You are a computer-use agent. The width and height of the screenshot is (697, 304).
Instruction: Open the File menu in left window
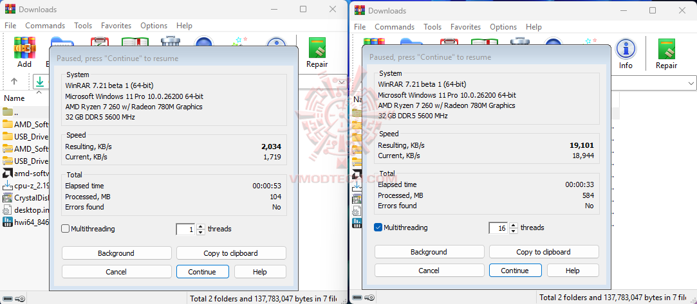point(10,26)
